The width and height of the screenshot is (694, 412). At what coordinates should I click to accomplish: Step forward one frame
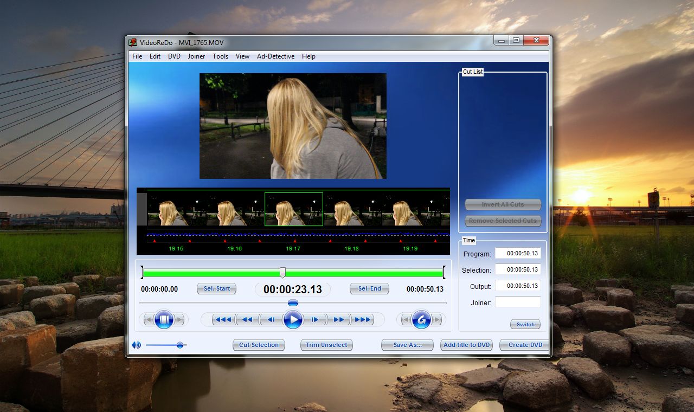tap(314, 320)
